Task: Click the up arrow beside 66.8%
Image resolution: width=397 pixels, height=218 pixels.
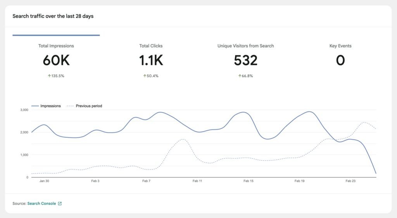Action: (240, 76)
